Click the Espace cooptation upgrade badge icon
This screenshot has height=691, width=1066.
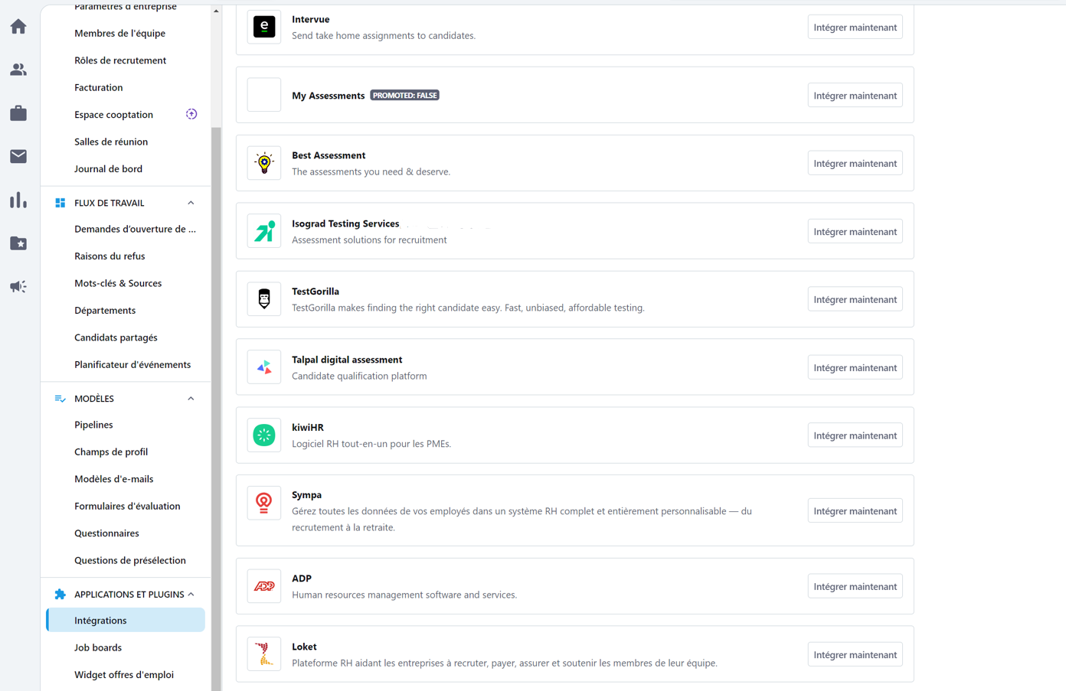(x=191, y=115)
